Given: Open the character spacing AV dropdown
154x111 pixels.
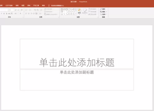Looking at the screenshot, I should click(x=12, y=13).
